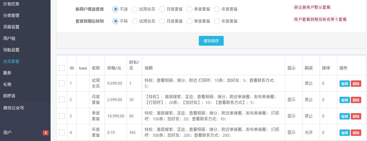Edit the 试用会员 package
The image size is (367, 141).
[344, 84]
